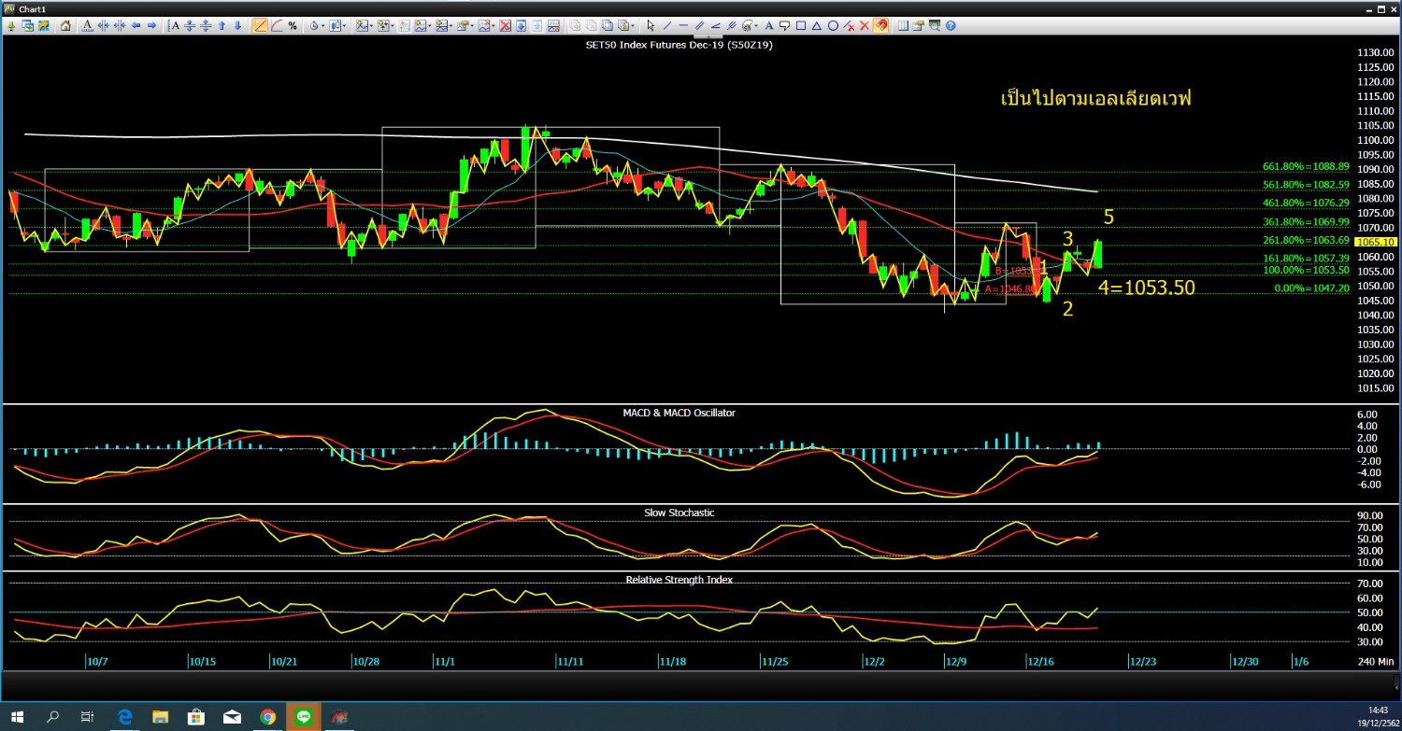Open the Start menu
1402x731 pixels.
click(x=17, y=716)
